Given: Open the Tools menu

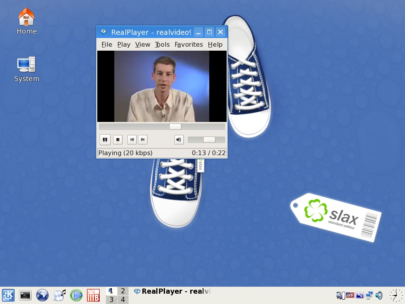Looking at the screenshot, I should [162, 44].
